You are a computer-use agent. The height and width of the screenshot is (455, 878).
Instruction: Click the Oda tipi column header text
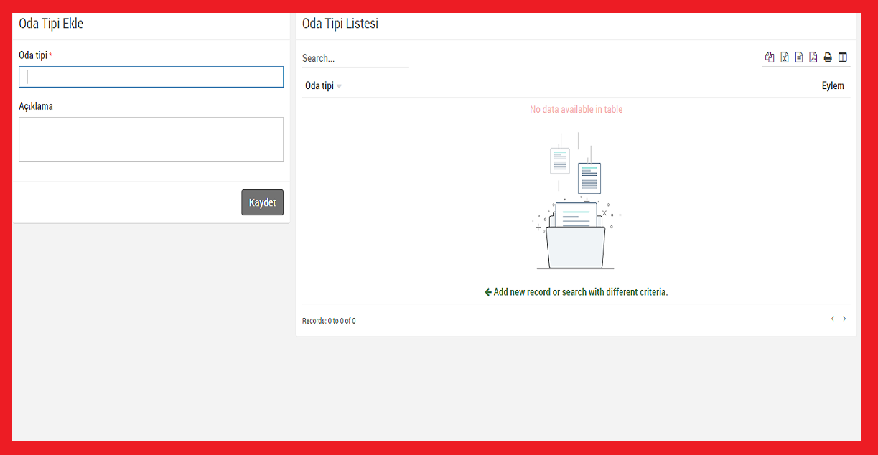click(x=319, y=86)
